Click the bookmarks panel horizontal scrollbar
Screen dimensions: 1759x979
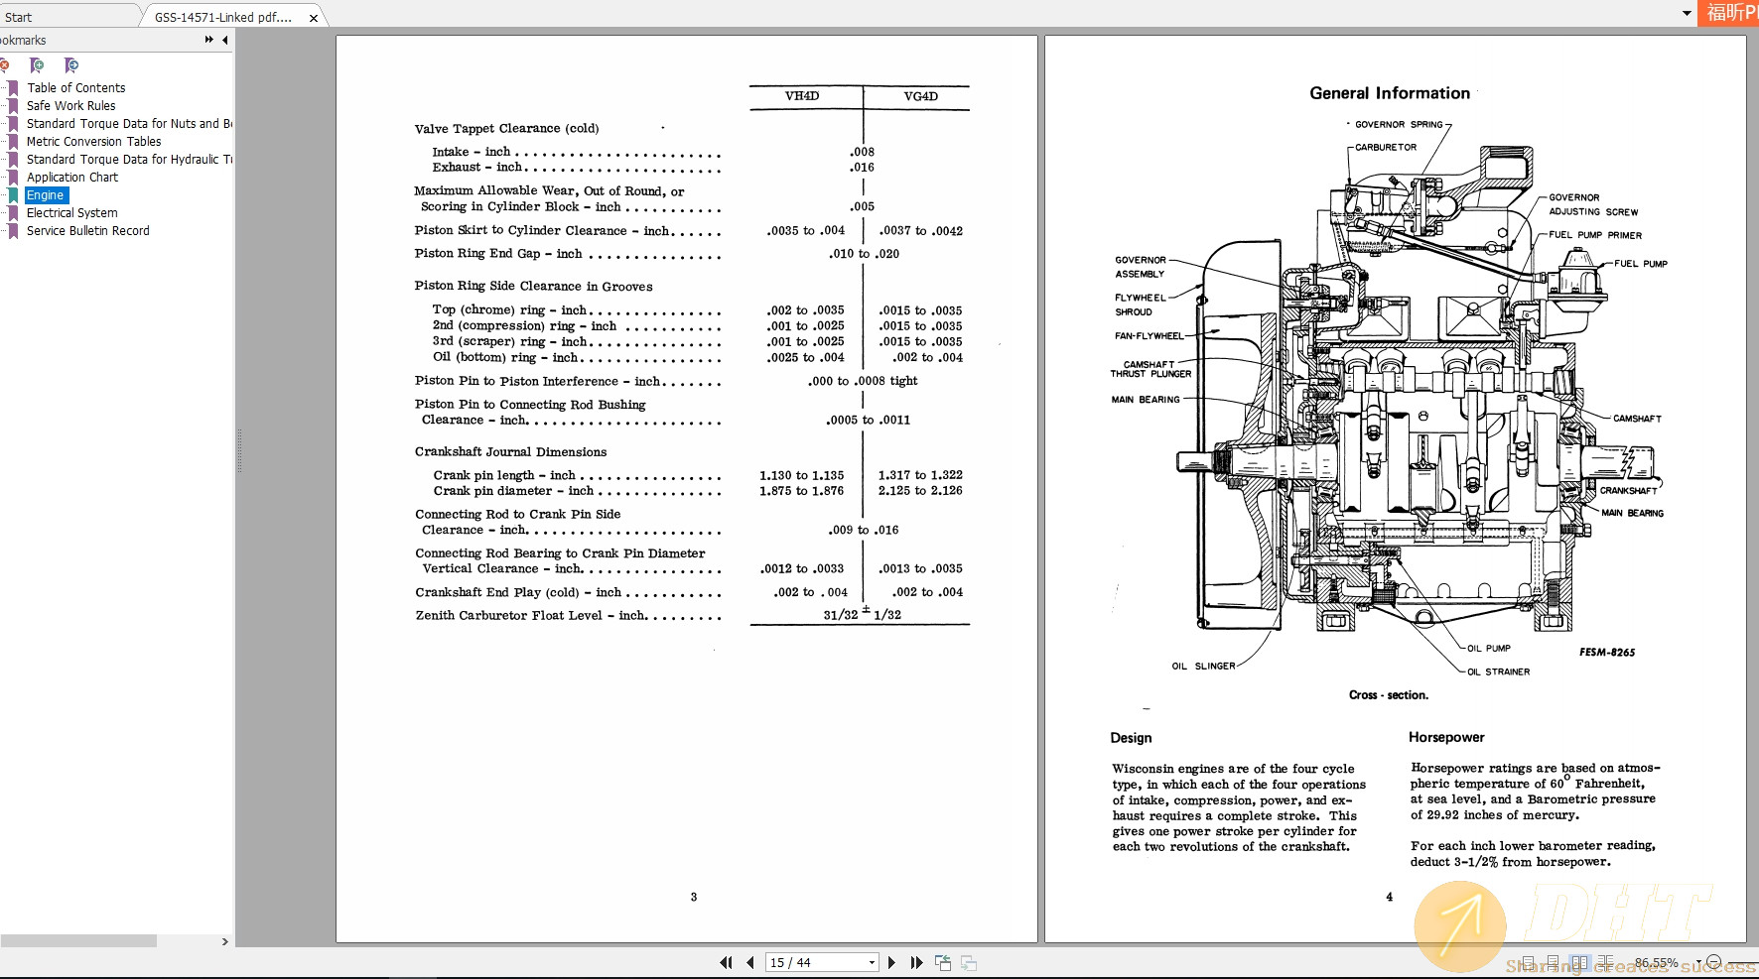[78, 941]
